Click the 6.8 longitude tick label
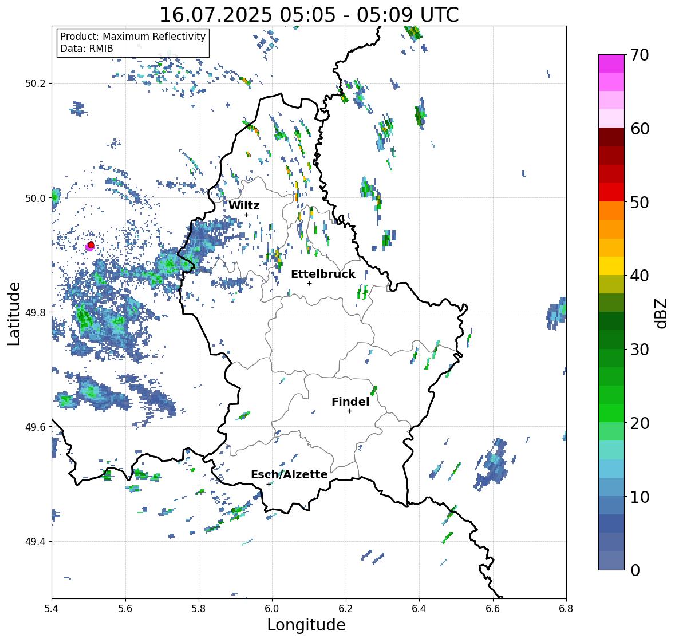The image size is (675, 639). [x=566, y=608]
